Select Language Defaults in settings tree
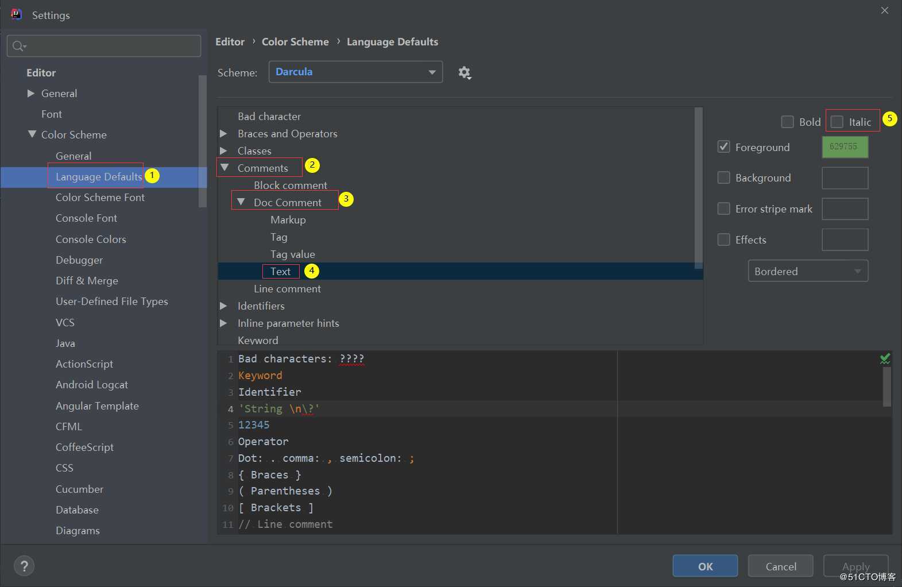Image resolution: width=902 pixels, height=587 pixels. click(x=99, y=177)
